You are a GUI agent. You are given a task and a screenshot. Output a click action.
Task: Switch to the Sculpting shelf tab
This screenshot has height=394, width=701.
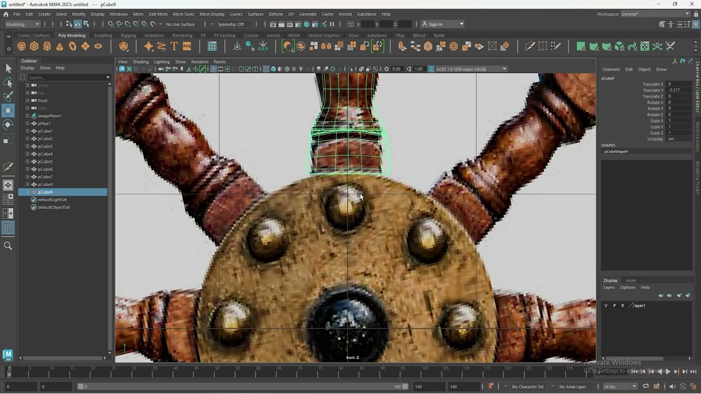point(103,36)
